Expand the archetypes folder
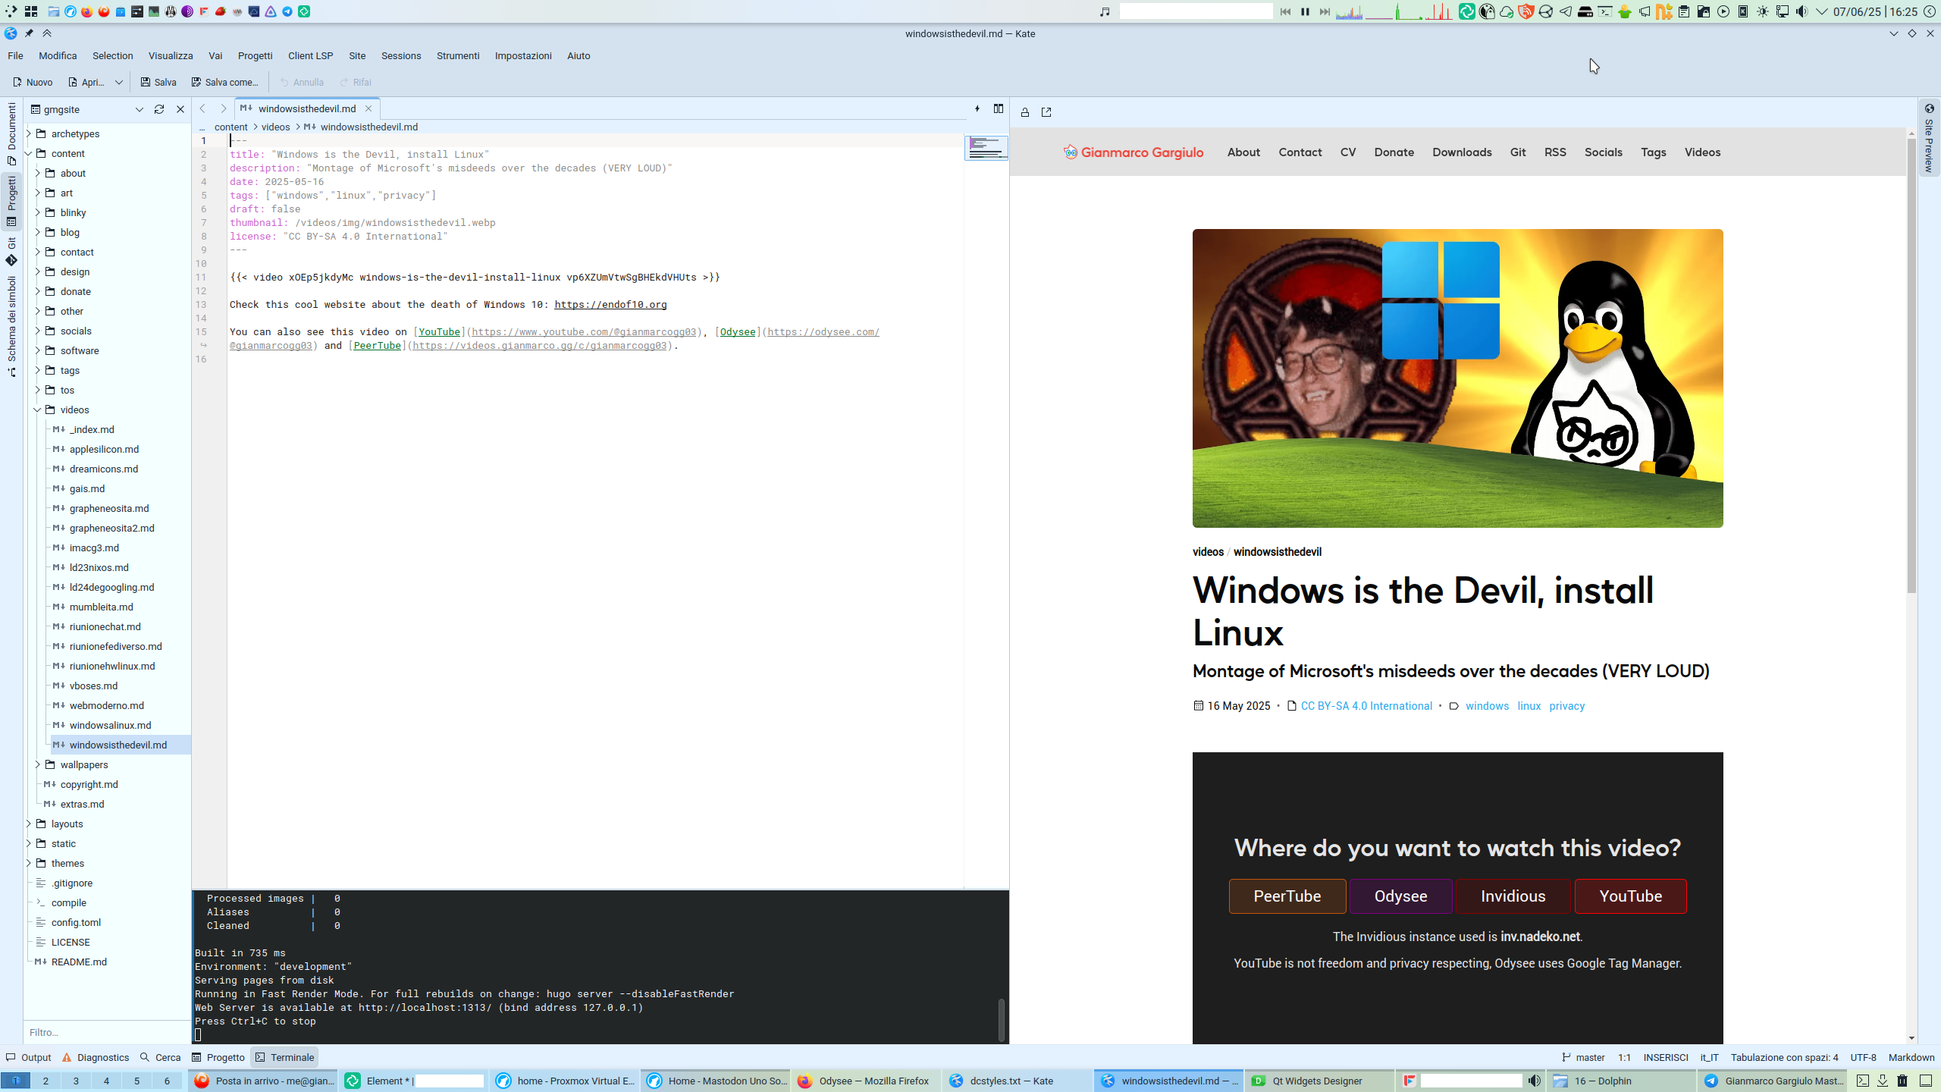The width and height of the screenshot is (1941, 1092). pyautogui.click(x=29, y=133)
